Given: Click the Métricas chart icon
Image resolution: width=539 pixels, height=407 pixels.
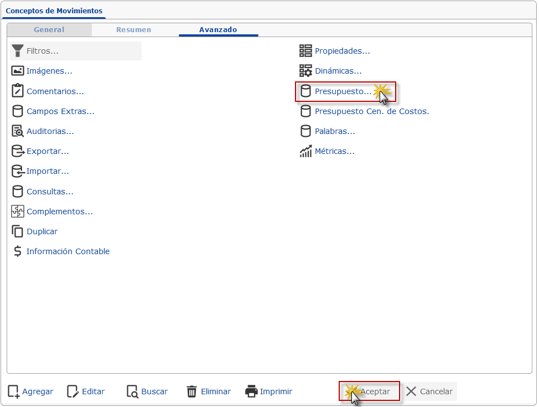Looking at the screenshot, I should tap(305, 151).
